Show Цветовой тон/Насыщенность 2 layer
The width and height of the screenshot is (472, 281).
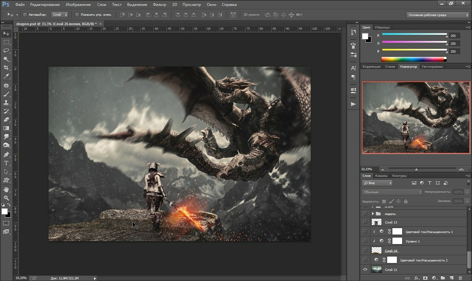point(365,260)
